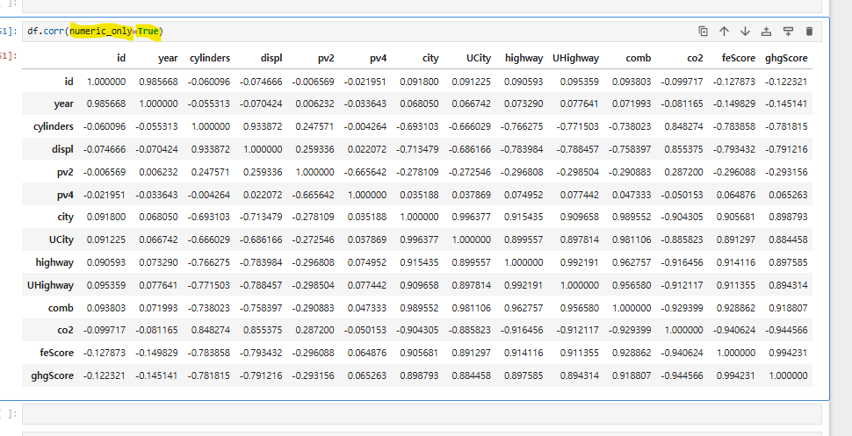Click the 'UCity' column header
Screen dimensions: 852x436
coord(478,58)
